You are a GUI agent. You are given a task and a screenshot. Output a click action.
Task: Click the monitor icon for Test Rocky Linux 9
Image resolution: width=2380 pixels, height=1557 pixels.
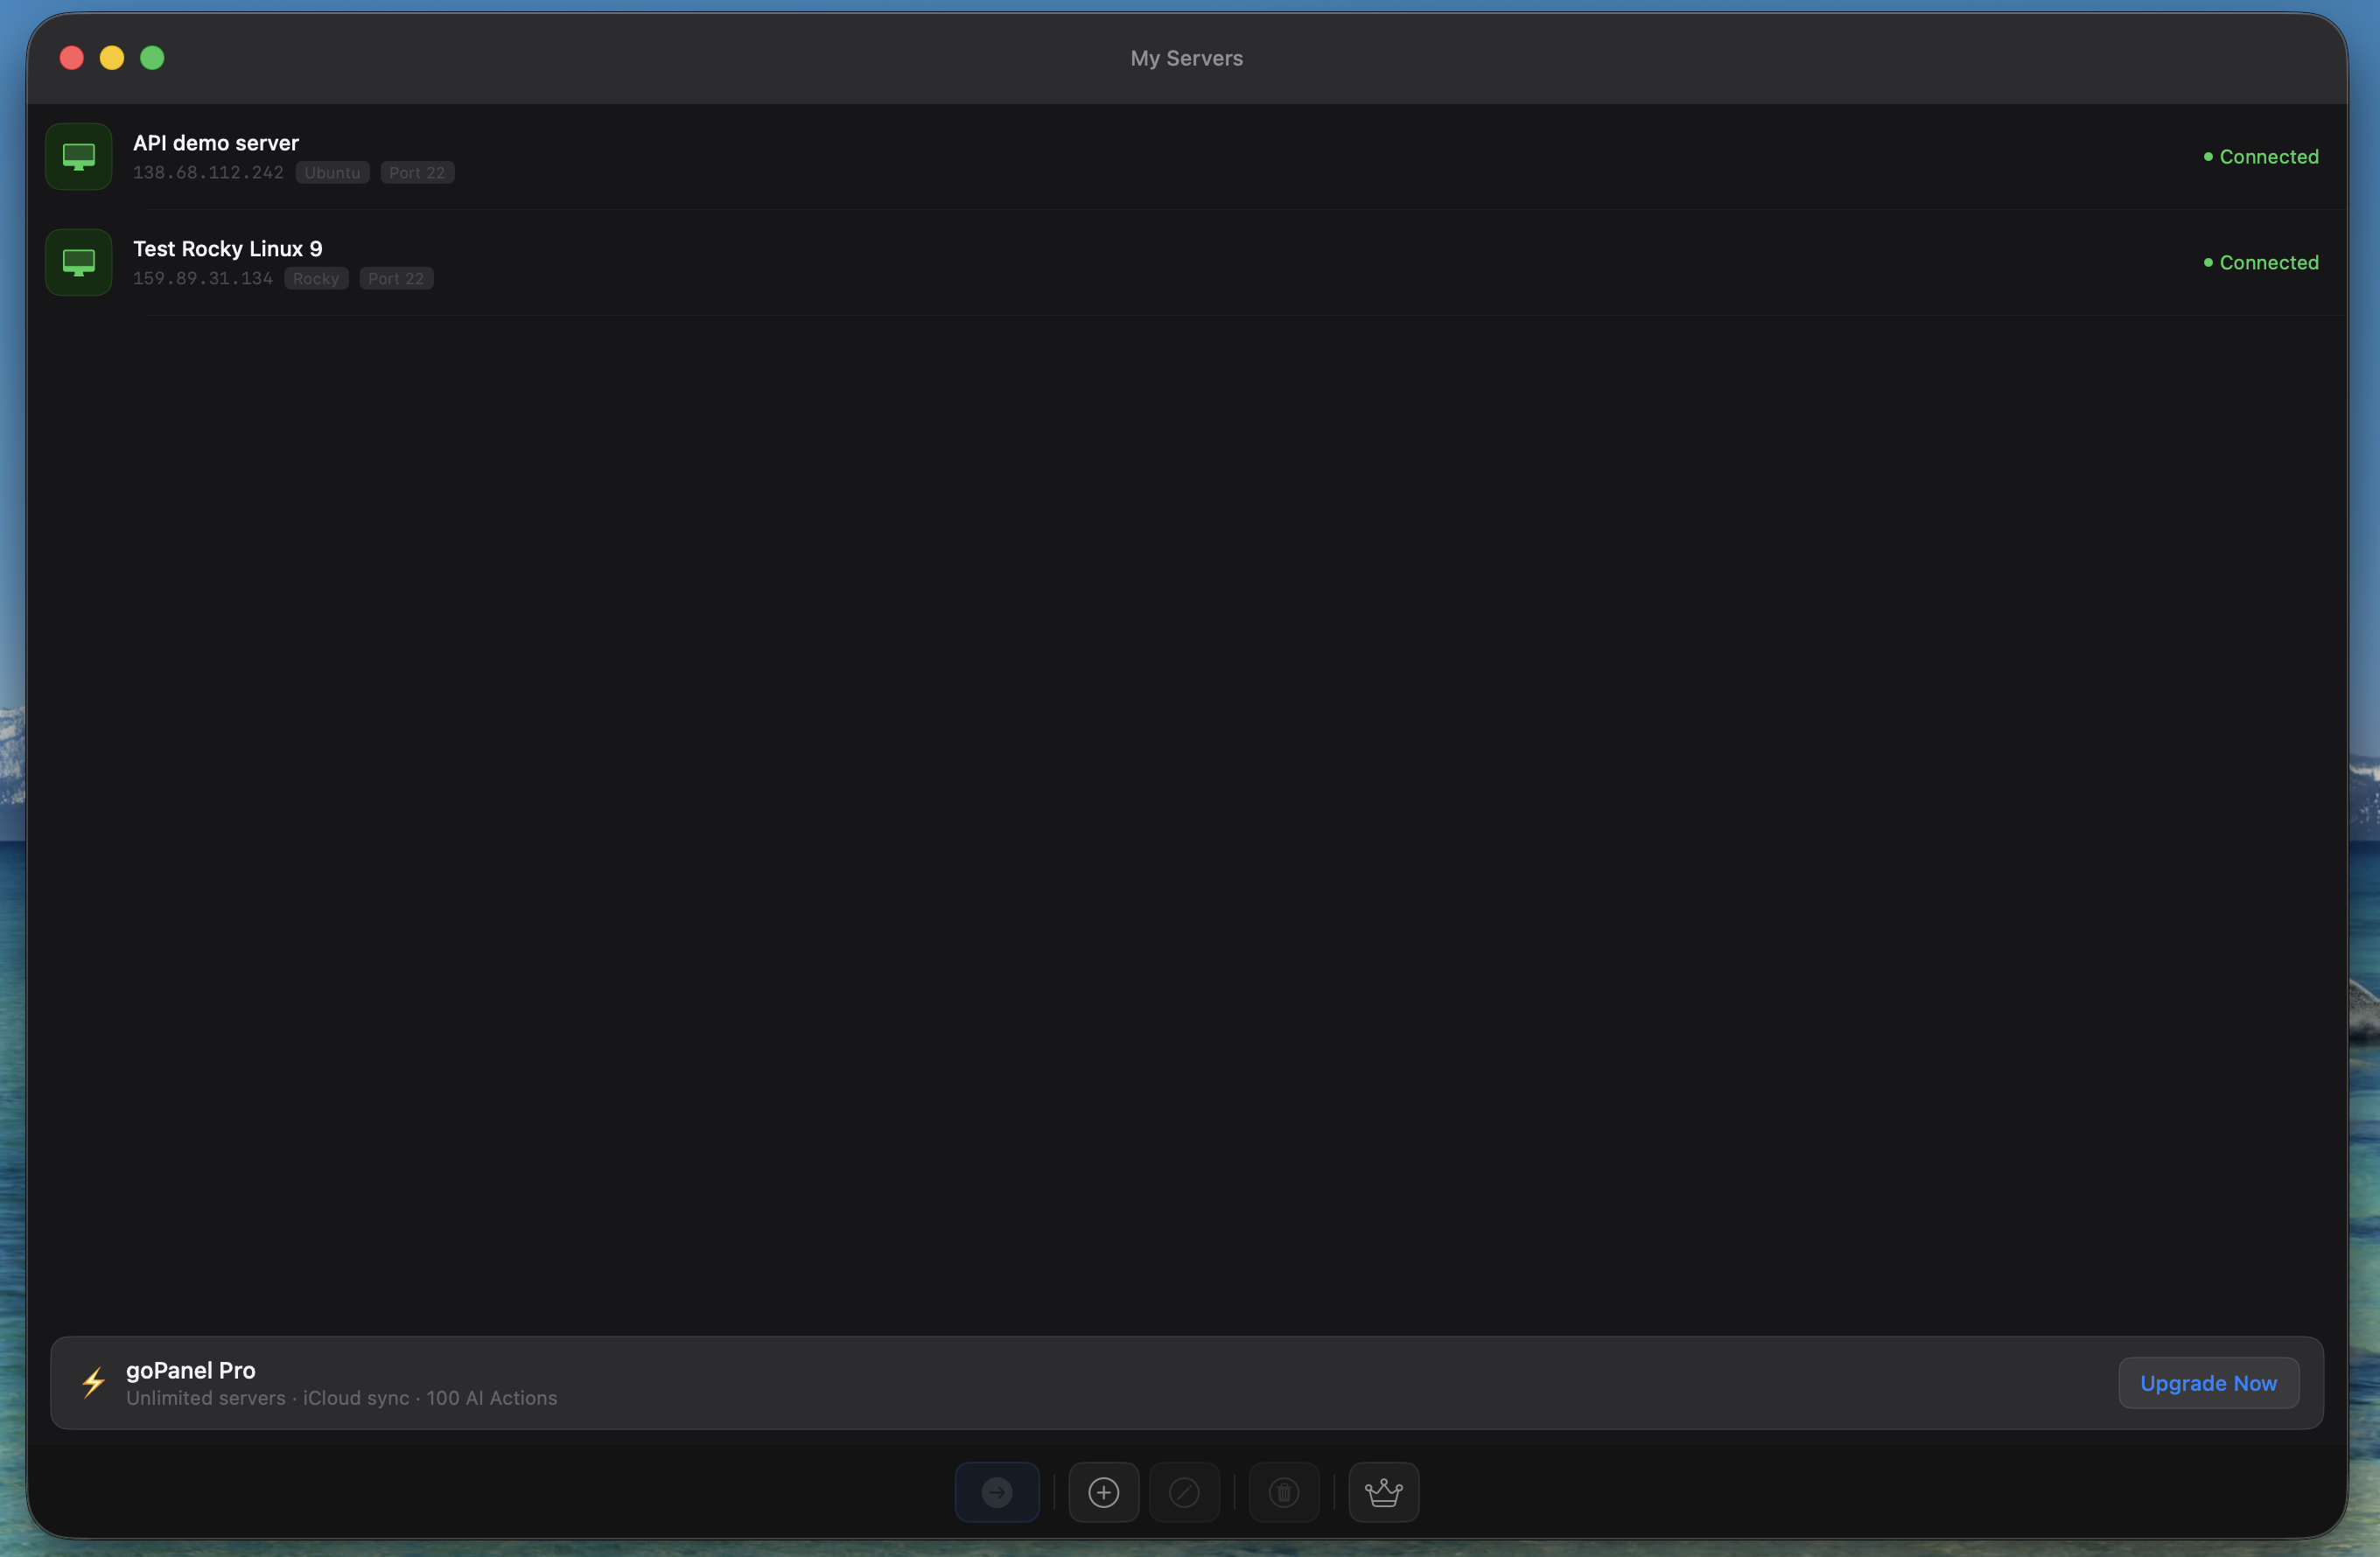pos(78,262)
